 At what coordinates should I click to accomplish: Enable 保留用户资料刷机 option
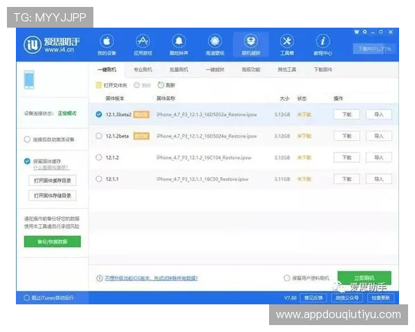[x=286, y=278]
